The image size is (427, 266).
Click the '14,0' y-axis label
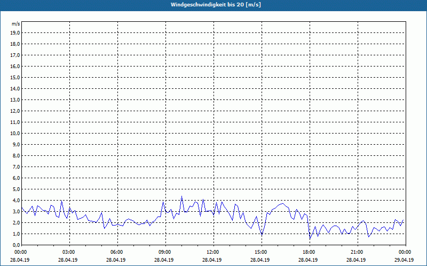[x=15, y=88]
